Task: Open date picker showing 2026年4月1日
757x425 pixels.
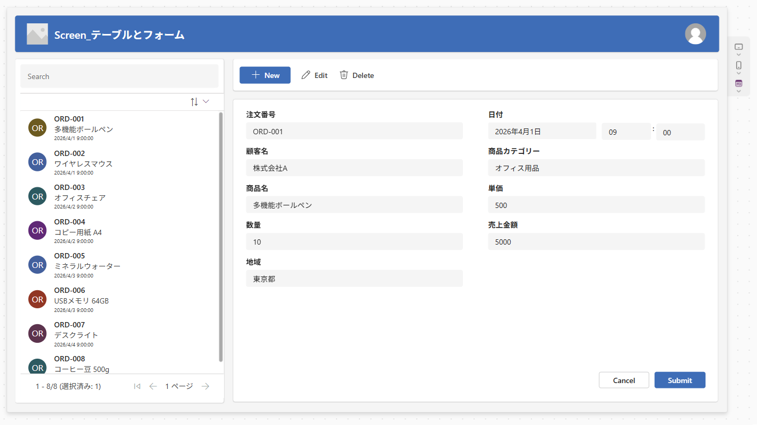Action: [x=542, y=131]
